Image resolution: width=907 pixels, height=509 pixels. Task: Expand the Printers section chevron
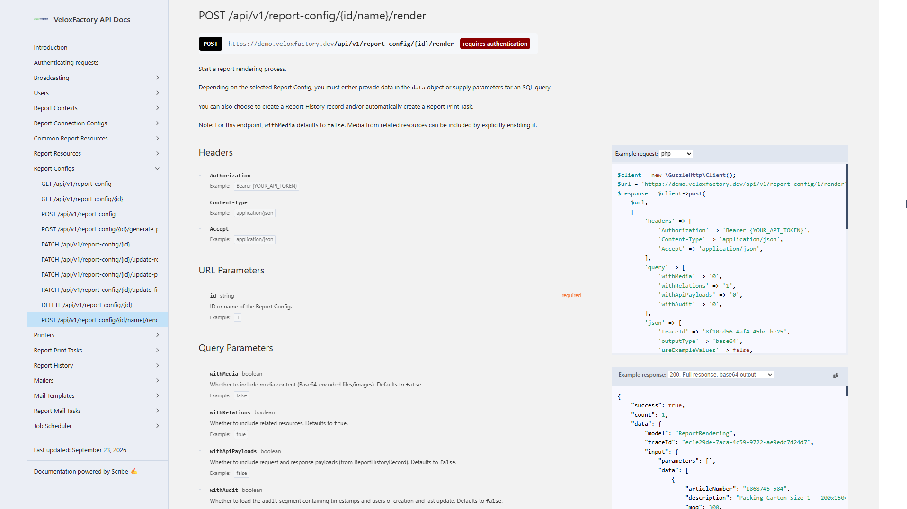[x=158, y=335]
